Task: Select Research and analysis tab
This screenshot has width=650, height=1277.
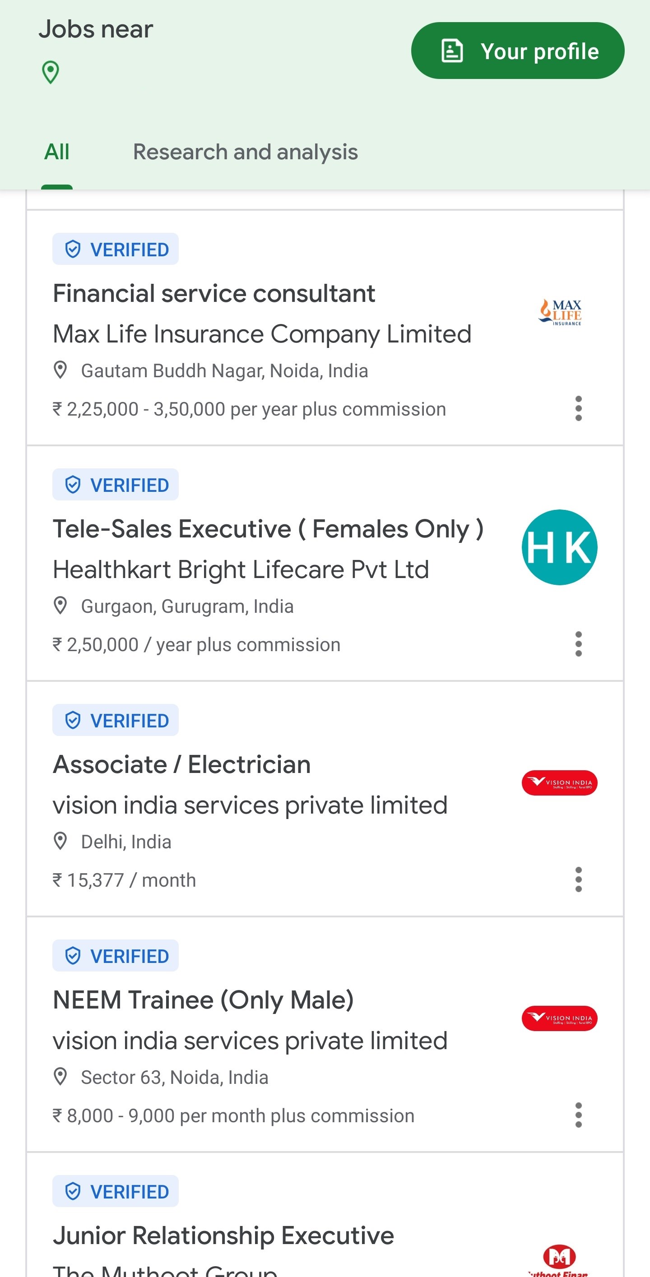Action: (x=245, y=152)
